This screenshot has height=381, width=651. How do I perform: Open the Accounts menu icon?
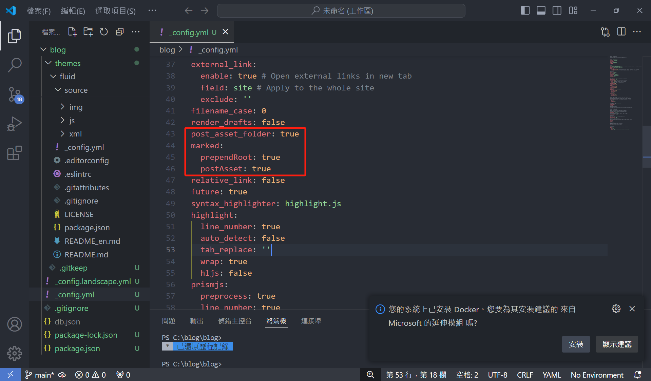(14, 324)
